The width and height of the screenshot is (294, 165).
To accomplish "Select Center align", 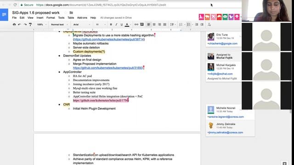I will click(x=154, y=24).
